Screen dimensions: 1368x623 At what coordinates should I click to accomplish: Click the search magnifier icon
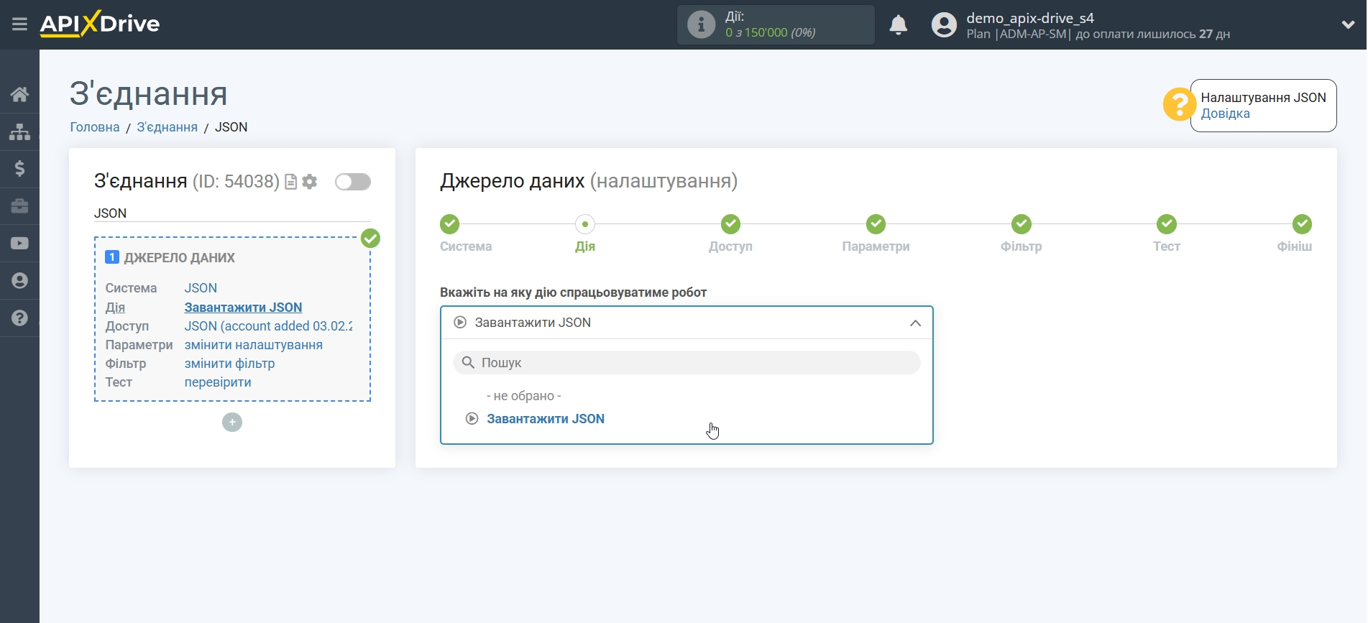pos(468,363)
